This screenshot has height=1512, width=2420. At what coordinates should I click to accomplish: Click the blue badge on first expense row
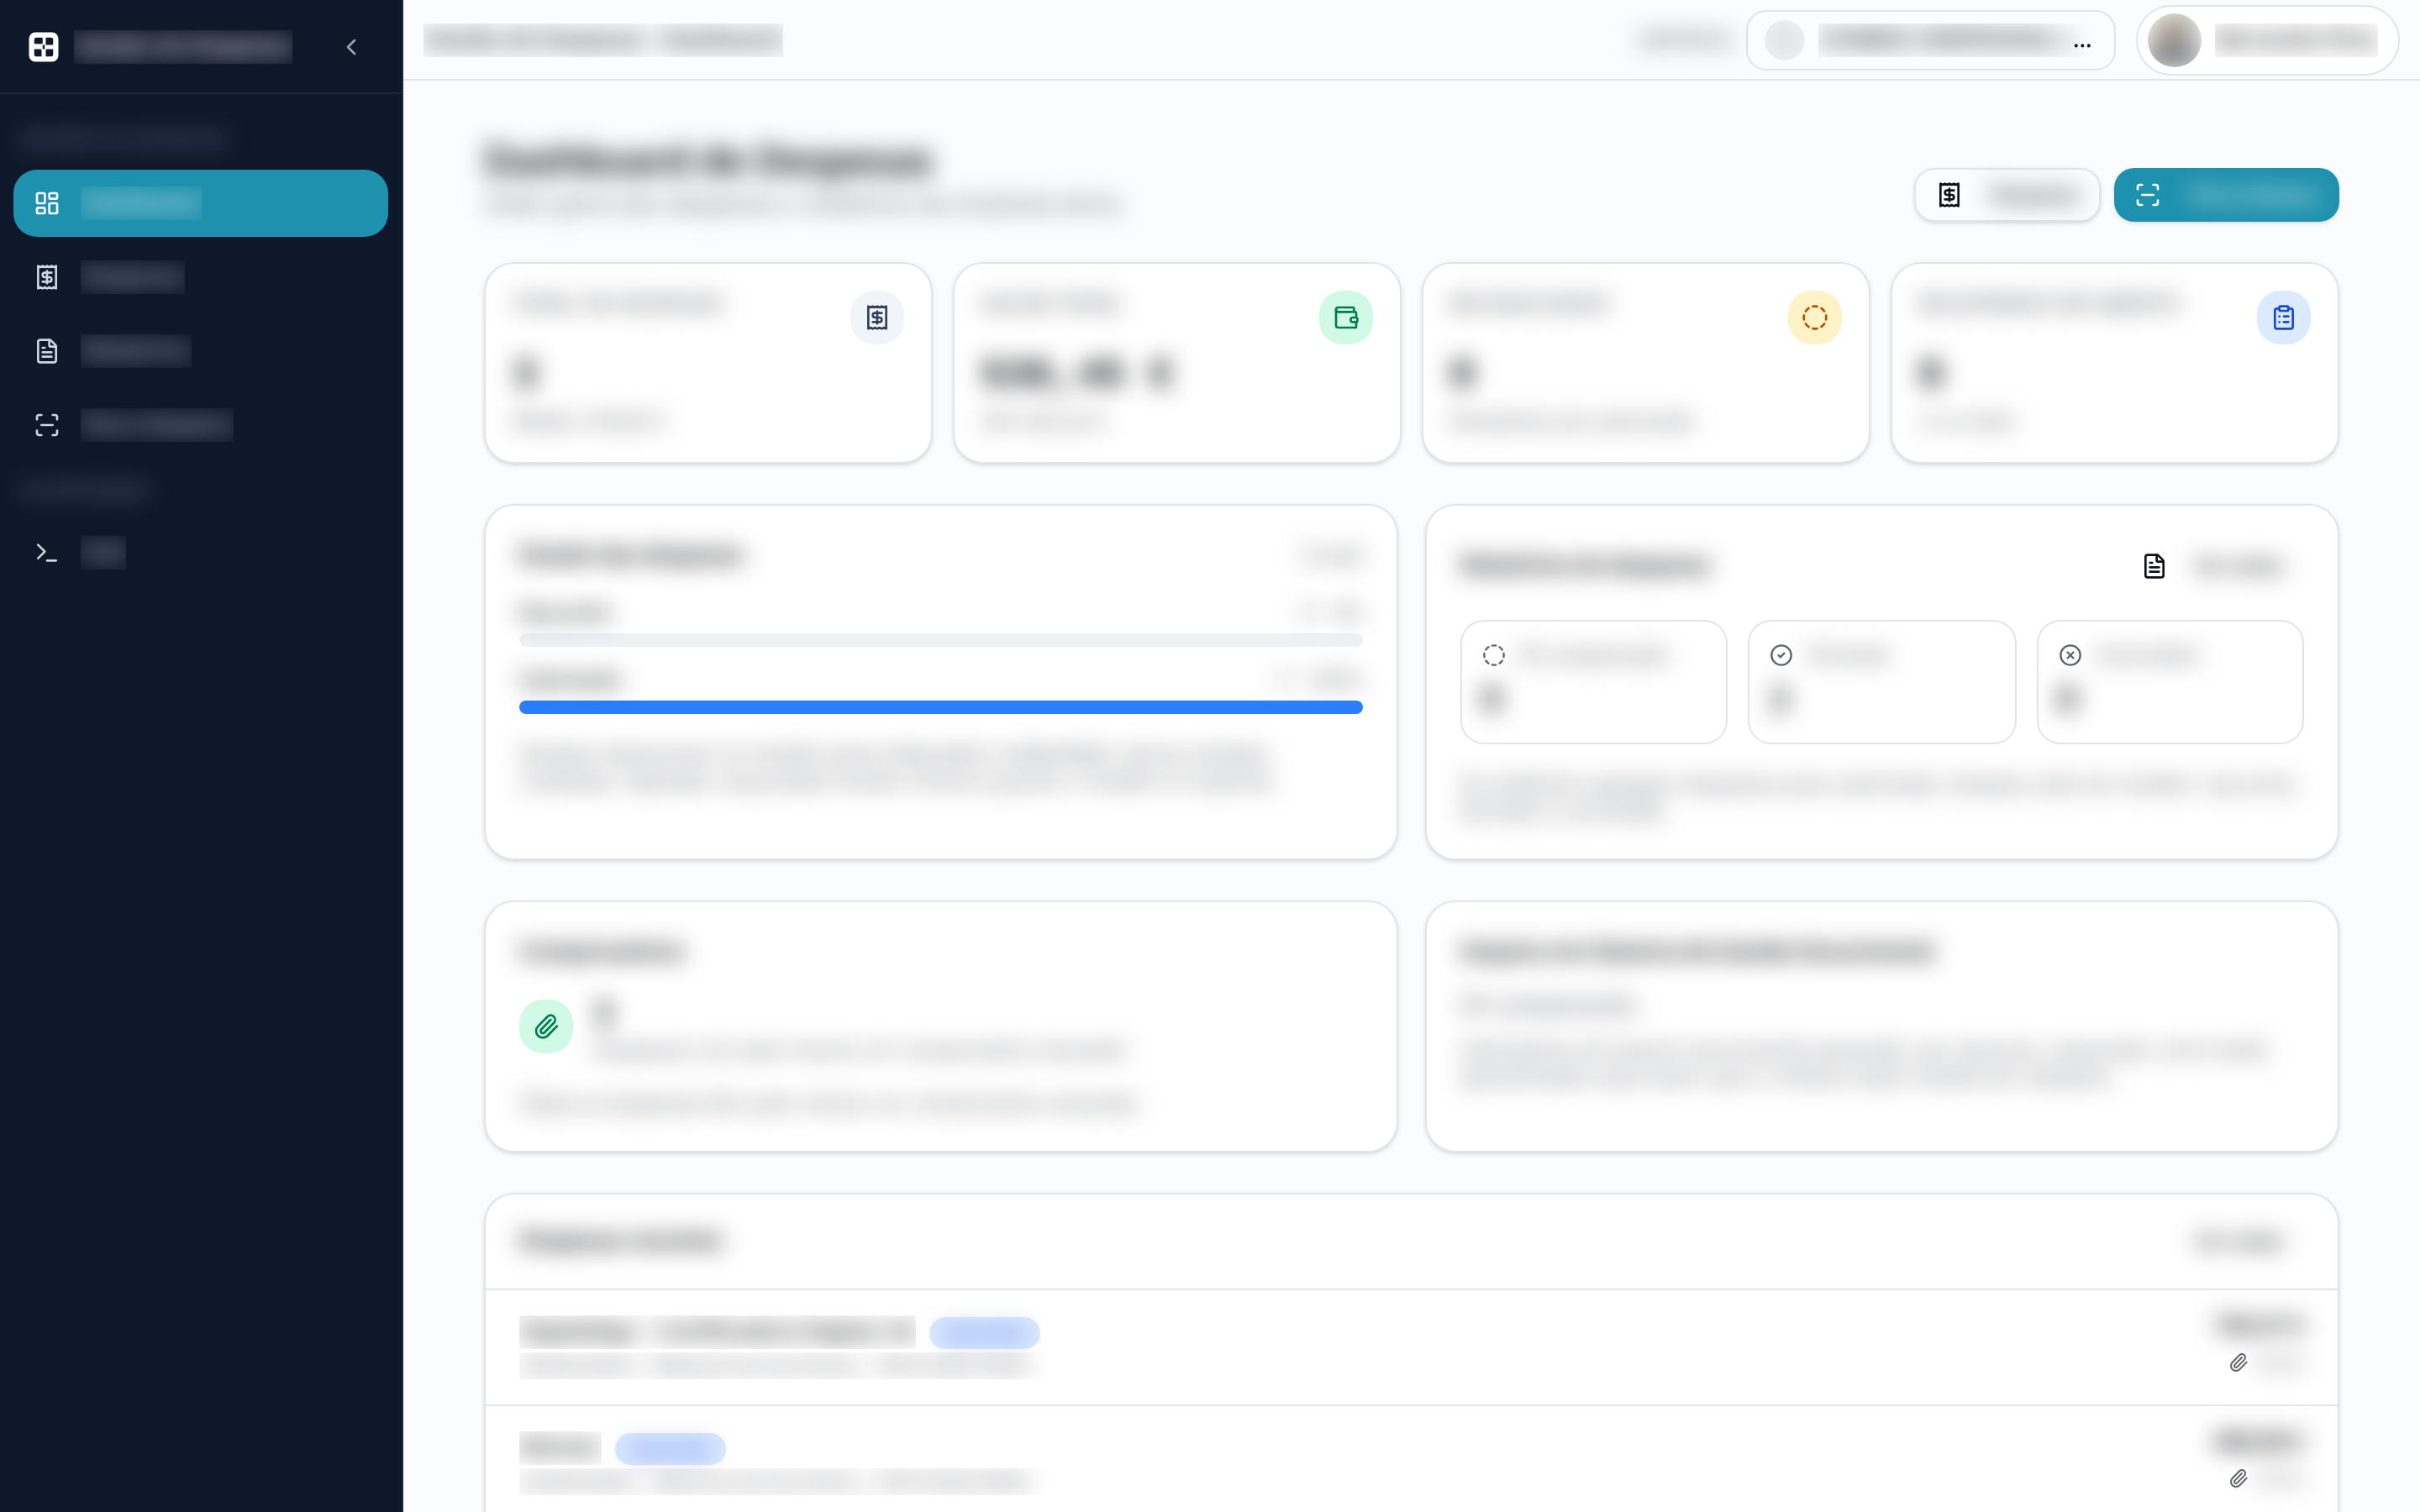(x=984, y=1333)
